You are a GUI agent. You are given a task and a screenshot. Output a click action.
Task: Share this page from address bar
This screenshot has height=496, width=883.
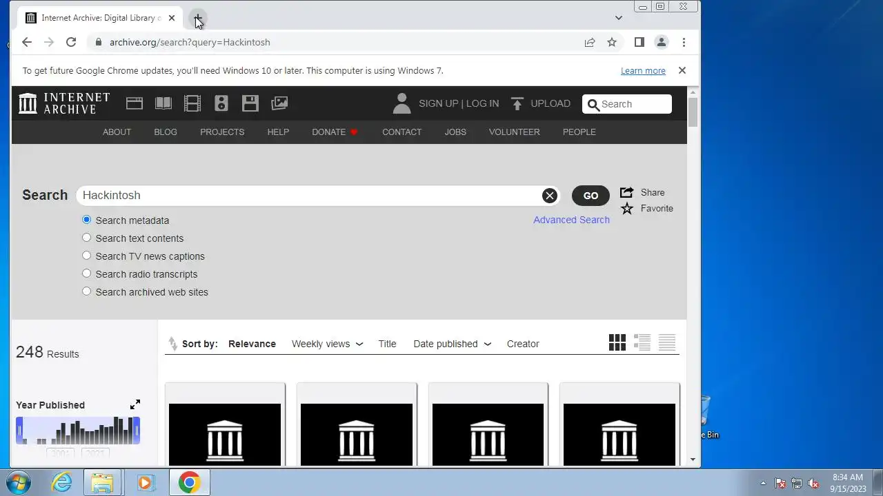coord(590,42)
